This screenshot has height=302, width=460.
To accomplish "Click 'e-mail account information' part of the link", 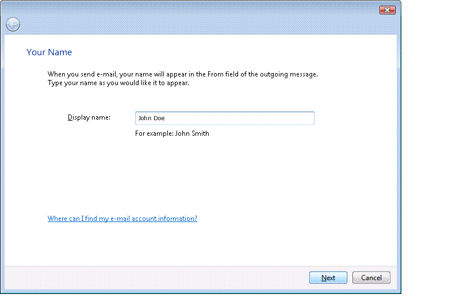I will pos(154,219).
